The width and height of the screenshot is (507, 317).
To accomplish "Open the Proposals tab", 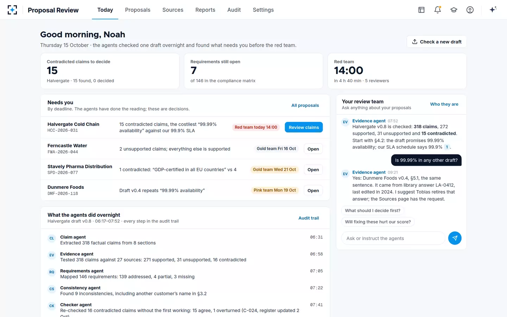I will (x=138, y=10).
